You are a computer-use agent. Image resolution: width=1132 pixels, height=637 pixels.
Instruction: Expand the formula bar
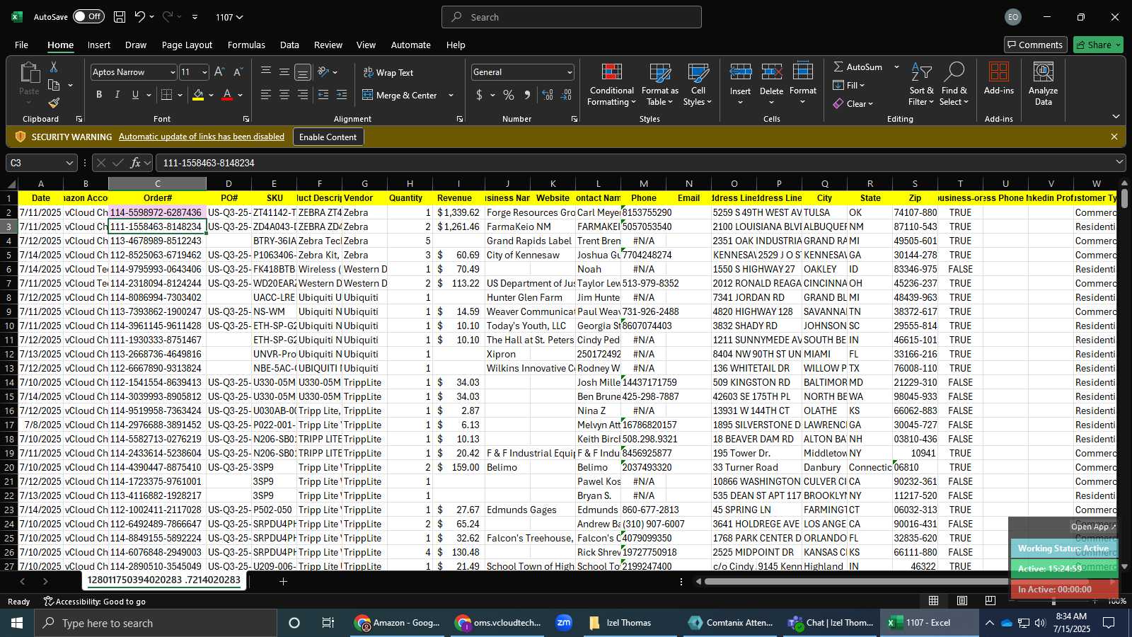tap(1120, 163)
